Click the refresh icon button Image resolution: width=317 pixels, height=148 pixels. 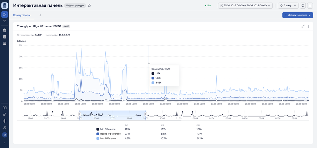(303, 6)
